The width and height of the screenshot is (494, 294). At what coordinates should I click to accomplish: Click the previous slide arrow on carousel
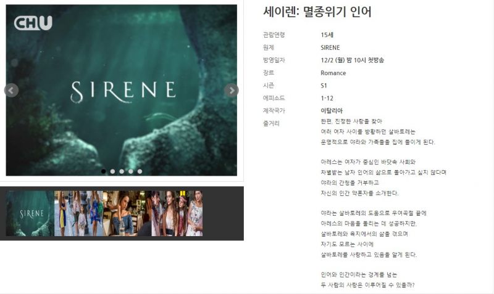tap(11, 91)
